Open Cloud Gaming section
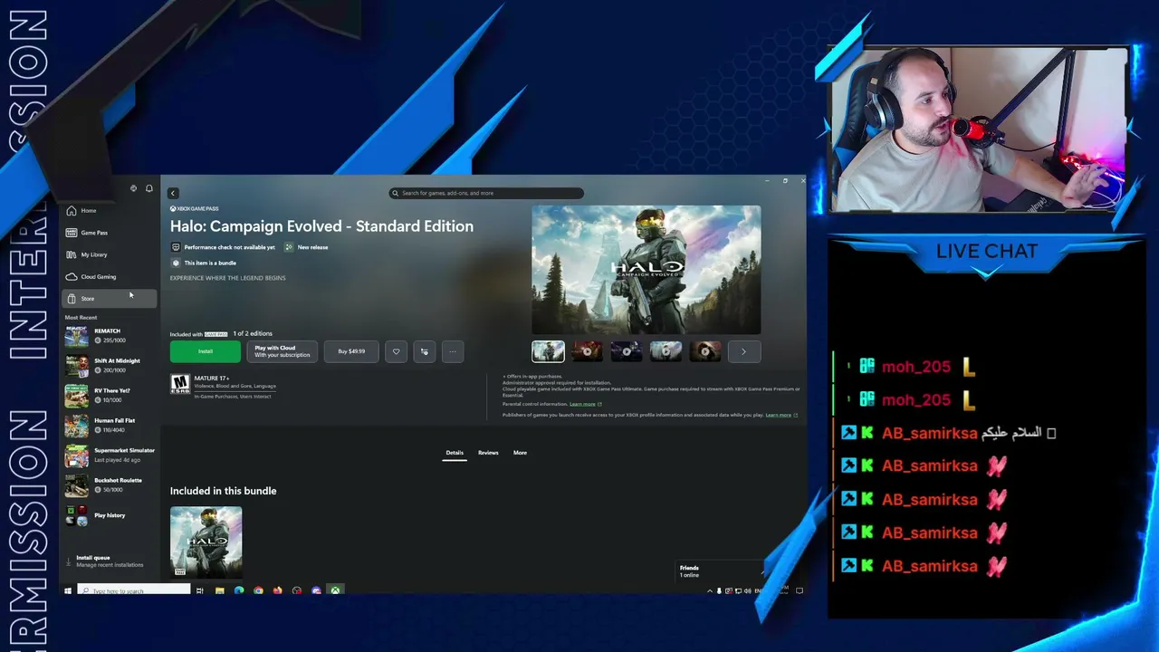 [x=109, y=276]
